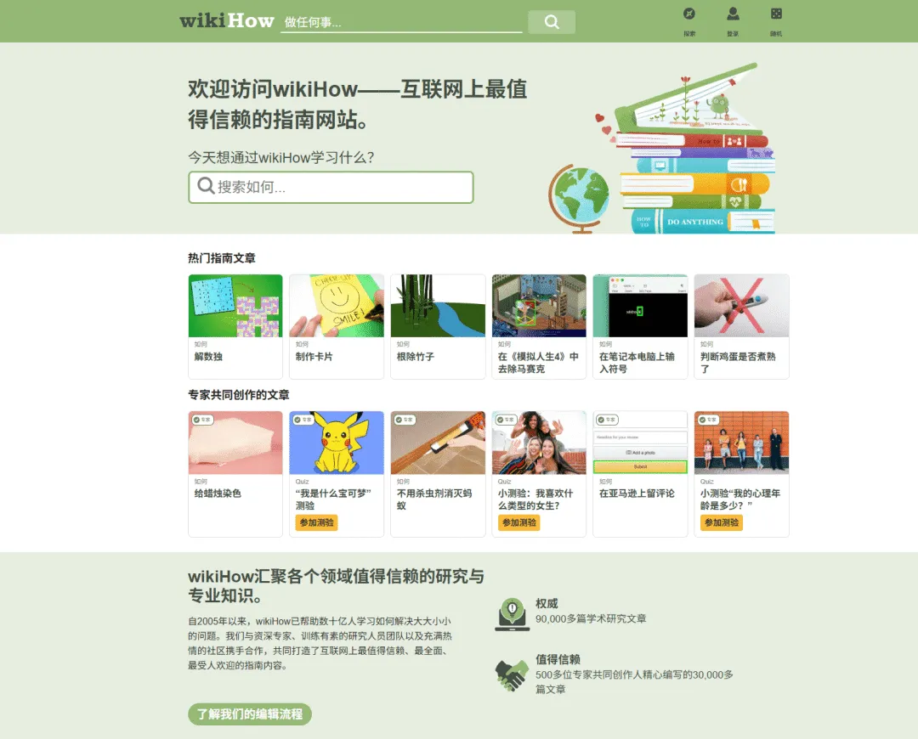Open the 制作卡片 smiley card thumbnail
Viewport: 918px width, 739px height.
pos(337,306)
